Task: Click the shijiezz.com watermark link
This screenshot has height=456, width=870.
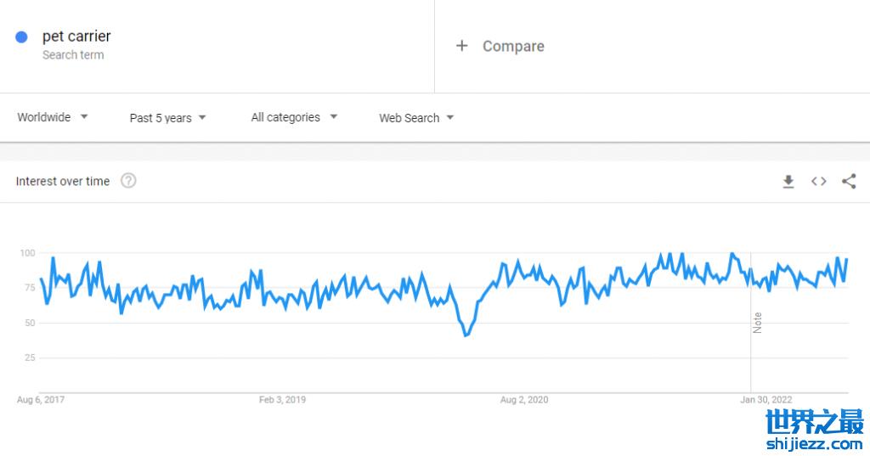Action: point(813,443)
